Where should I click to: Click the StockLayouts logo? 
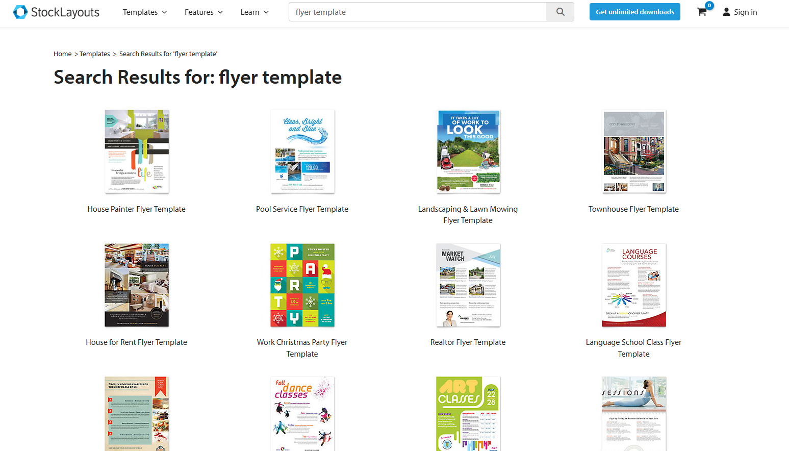(x=56, y=12)
